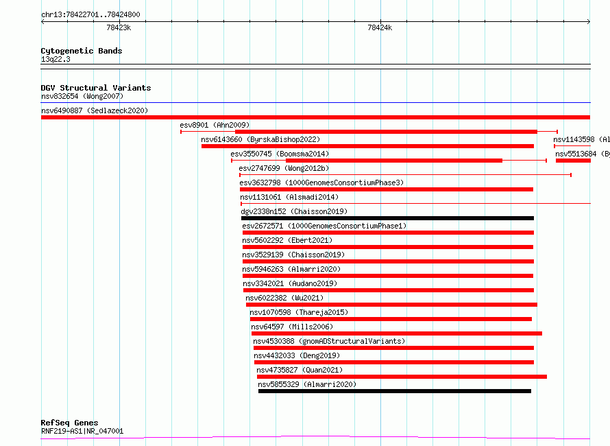Click the red nsv4735827 (Quan2021) bar
Screen dimensions: 610x446
pos(402,377)
